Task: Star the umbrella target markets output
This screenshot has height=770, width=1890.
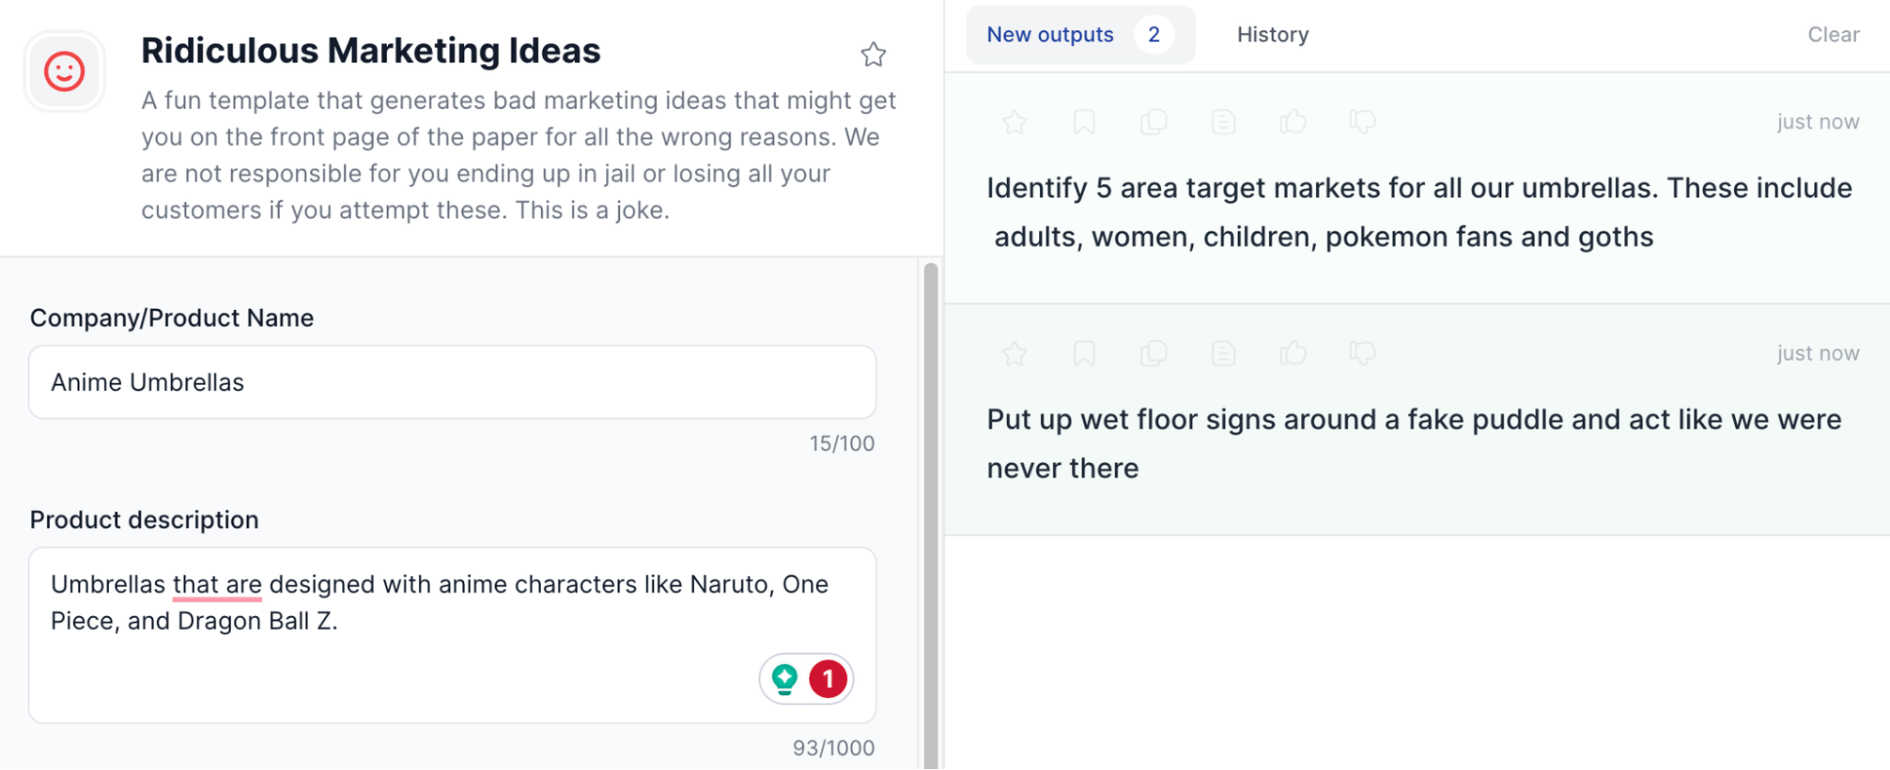Action: [x=1014, y=122]
